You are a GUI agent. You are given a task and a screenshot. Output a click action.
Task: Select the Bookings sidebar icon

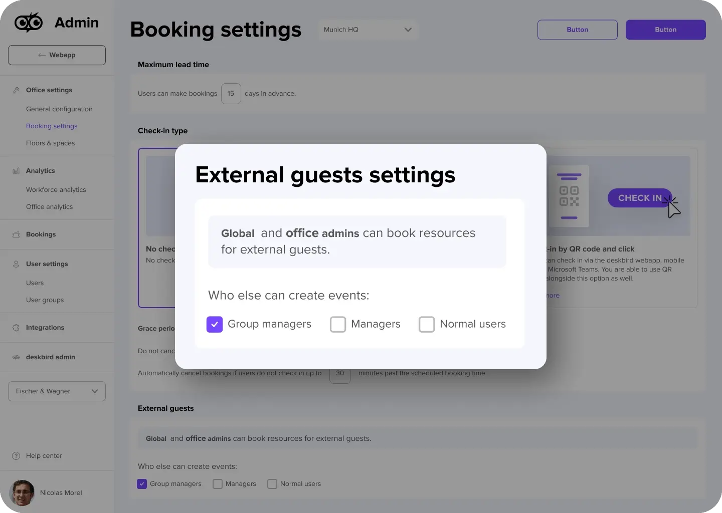tap(16, 234)
